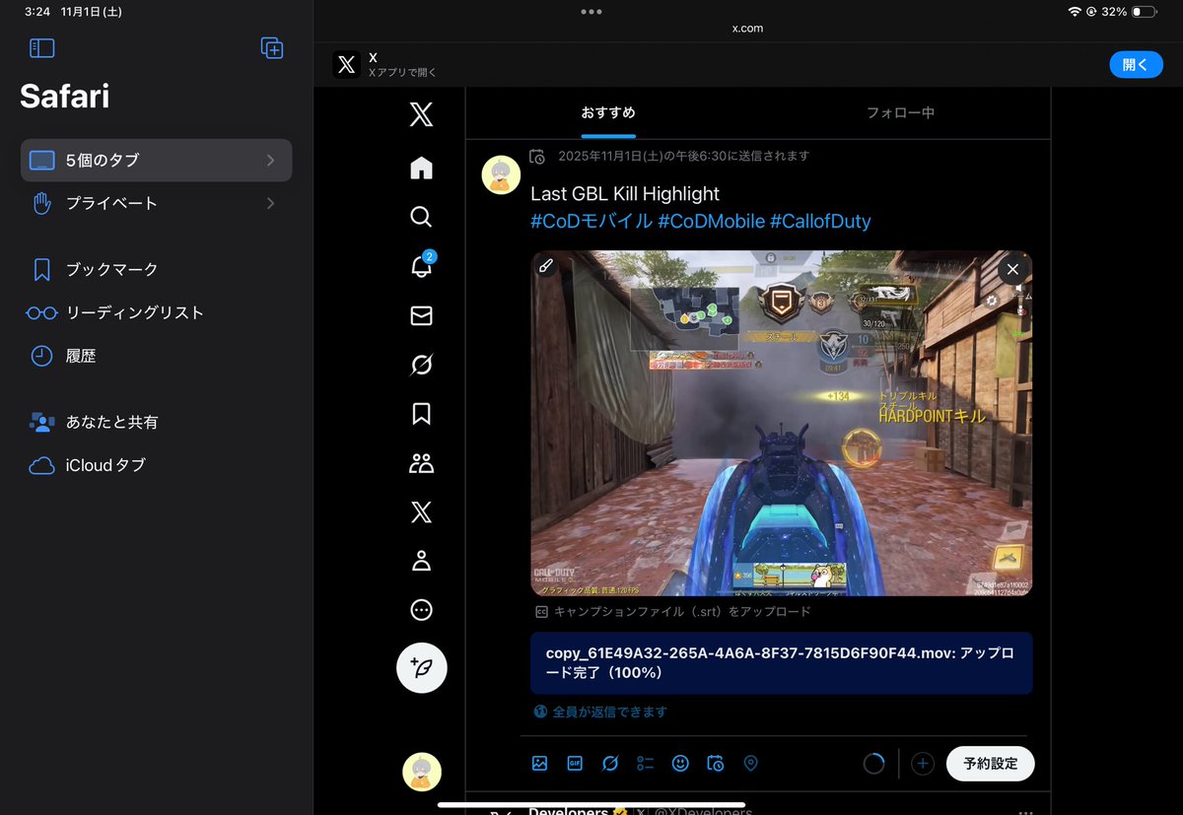Tap account avatar at bottom of rail
This screenshot has width=1183, height=815.
pos(422,772)
